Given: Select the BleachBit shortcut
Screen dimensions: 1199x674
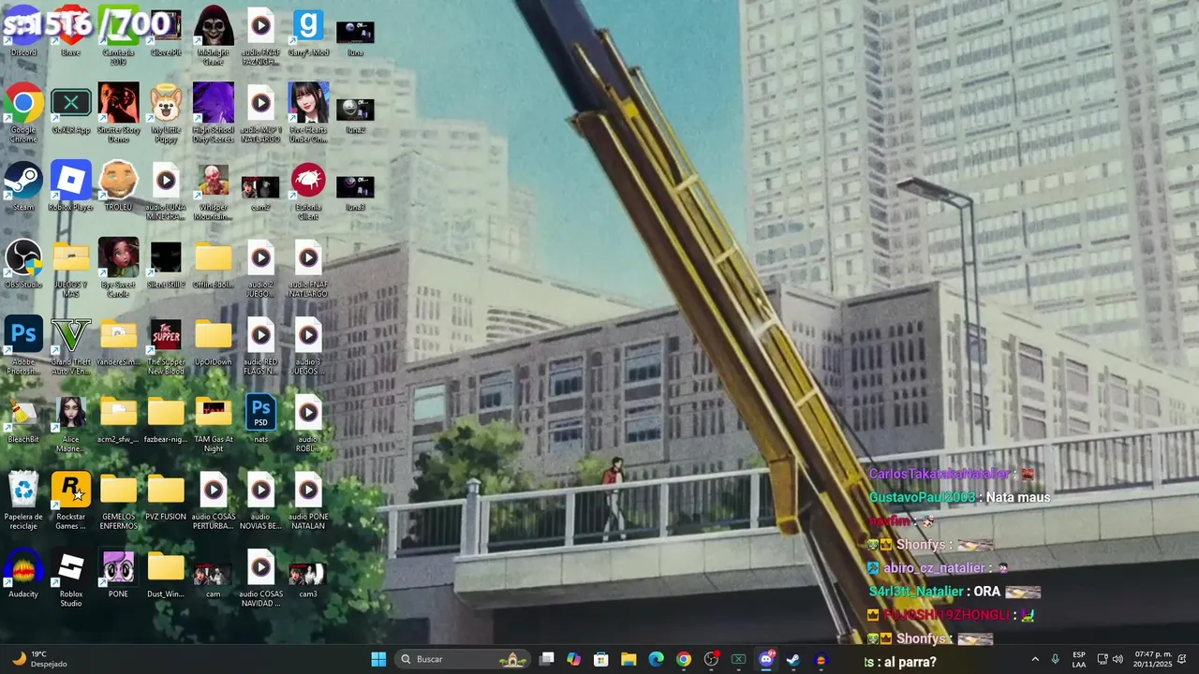Looking at the screenshot, I should pyautogui.click(x=23, y=419).
